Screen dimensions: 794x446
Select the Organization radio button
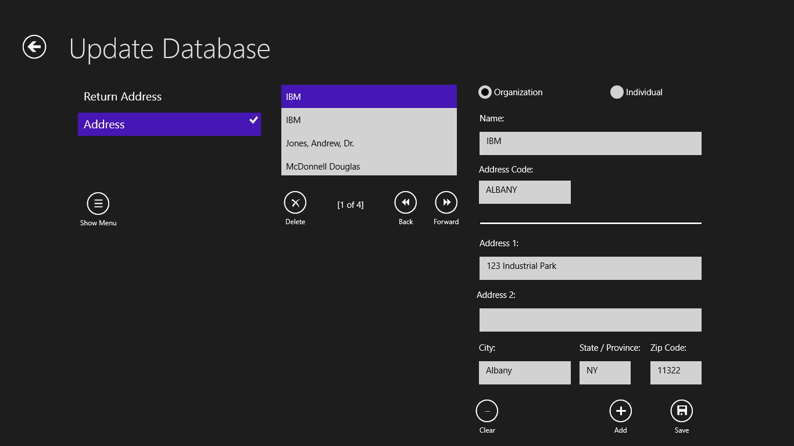tap(484, 92)
